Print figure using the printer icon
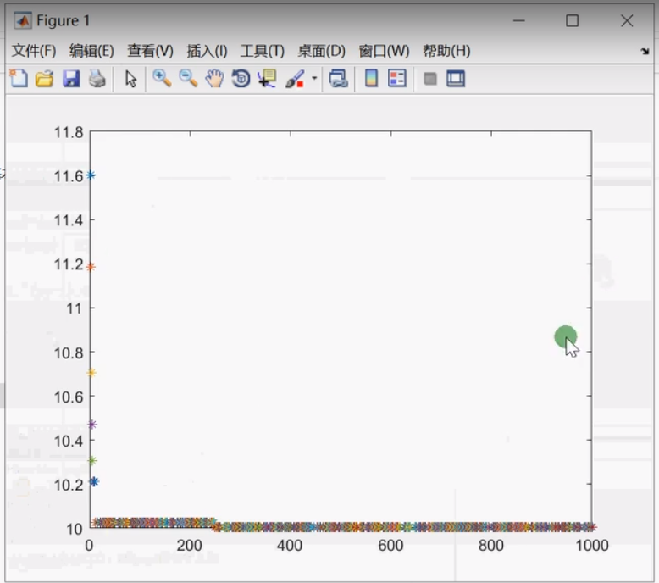Image resolution: width=659 pixels, height=583 pixels. [97, 79]
